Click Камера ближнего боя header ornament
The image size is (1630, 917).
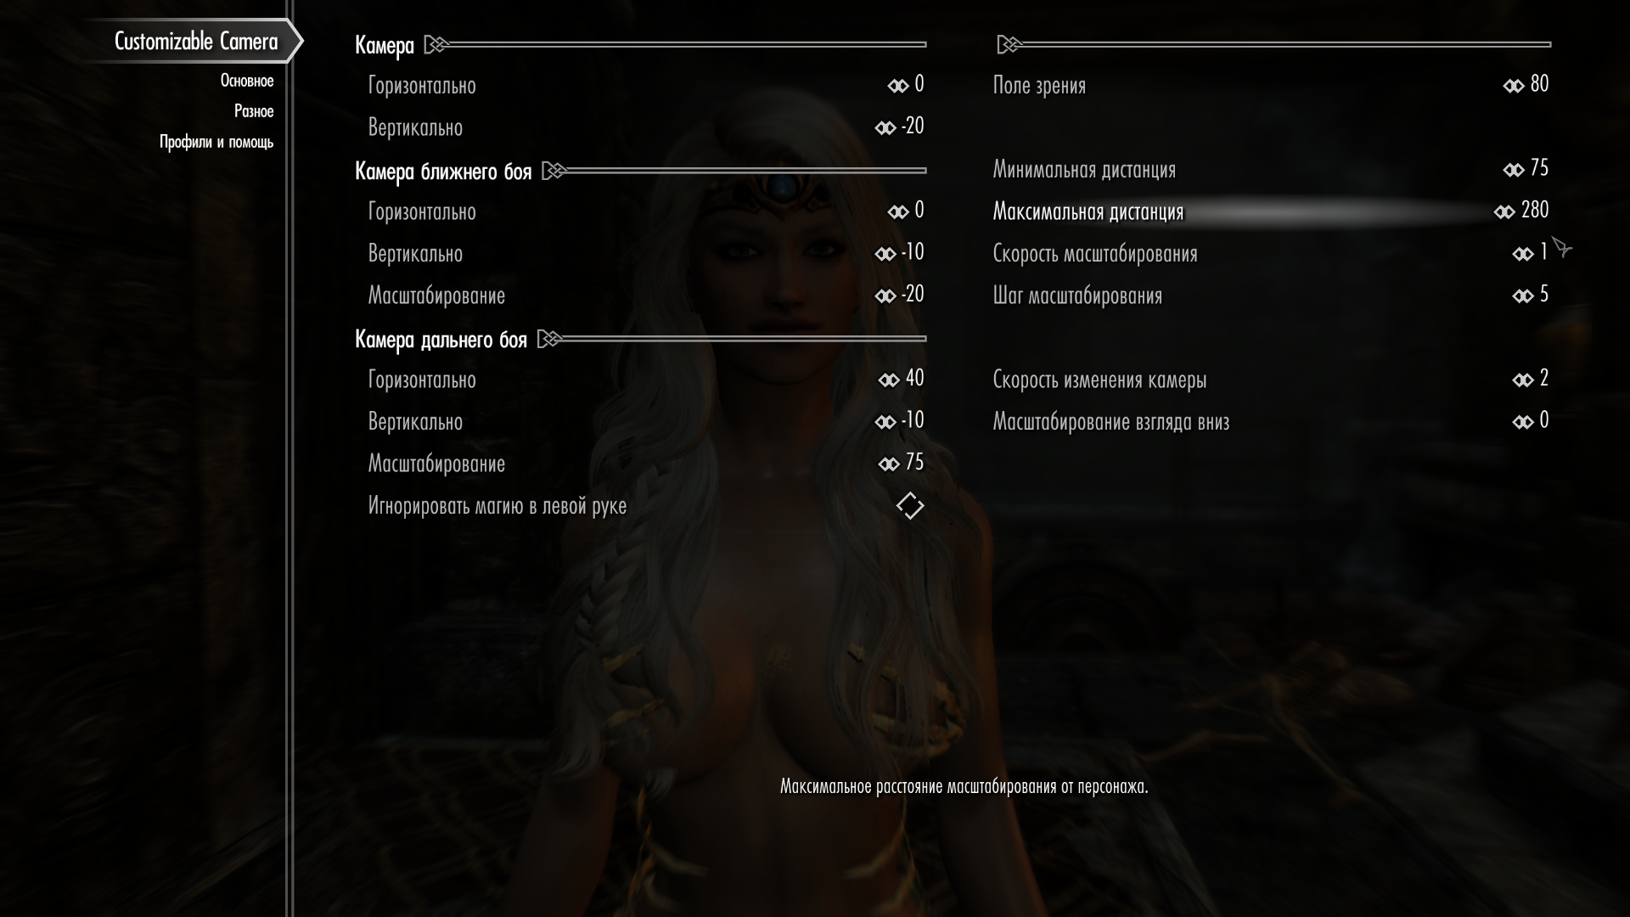click(554, 171)
